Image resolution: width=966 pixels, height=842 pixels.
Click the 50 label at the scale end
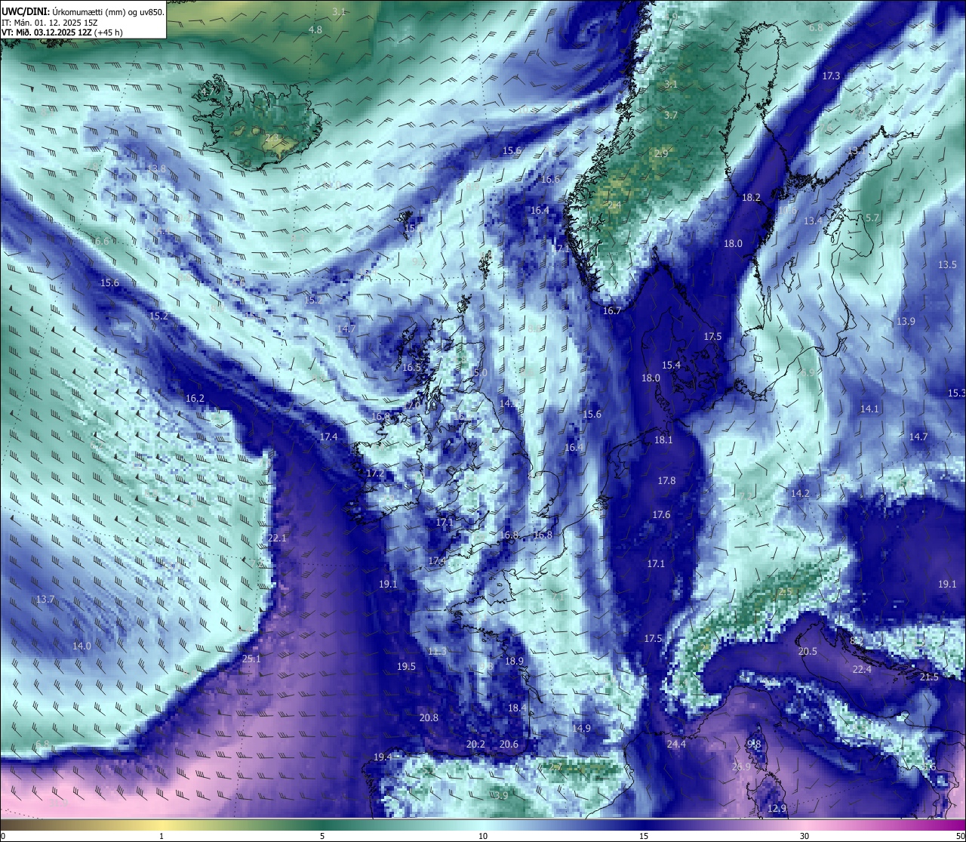[960, 836]
